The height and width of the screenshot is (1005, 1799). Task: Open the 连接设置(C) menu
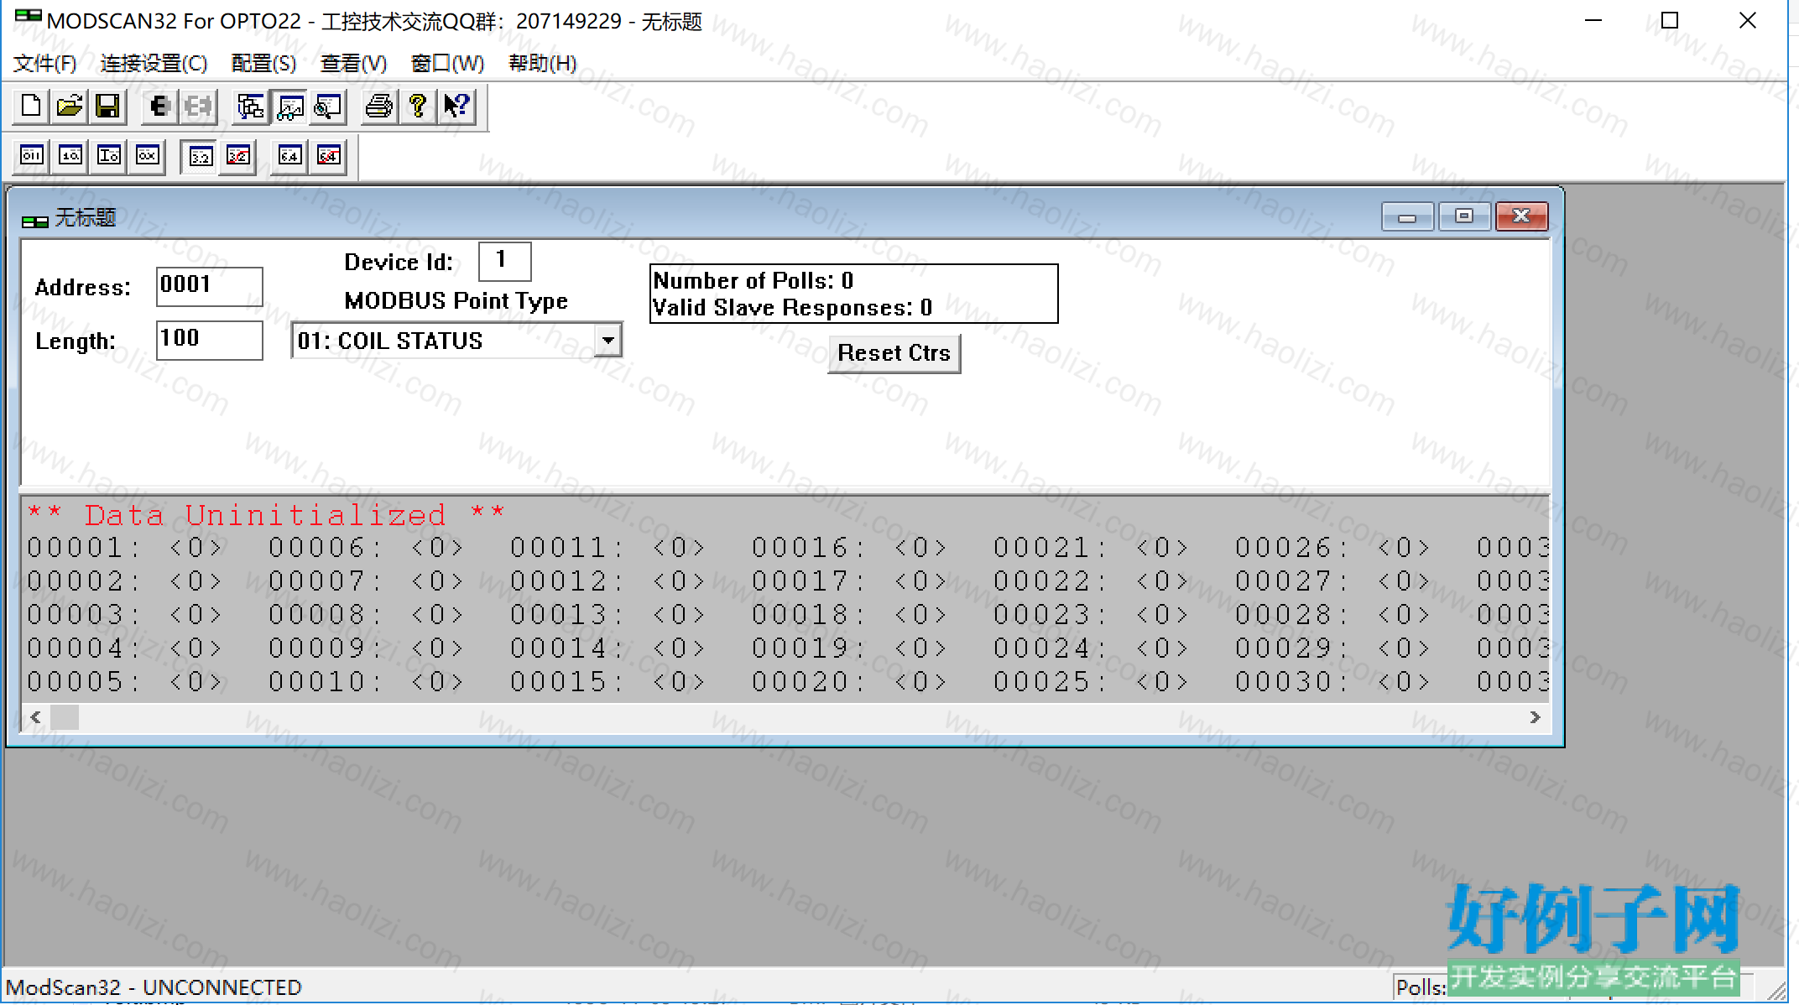point(154,64)
